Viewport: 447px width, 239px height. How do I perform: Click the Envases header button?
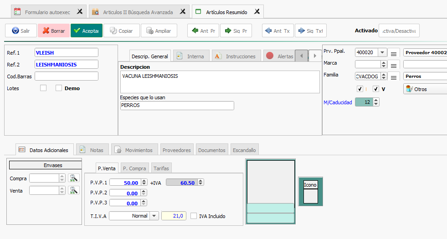coord(46,165)
